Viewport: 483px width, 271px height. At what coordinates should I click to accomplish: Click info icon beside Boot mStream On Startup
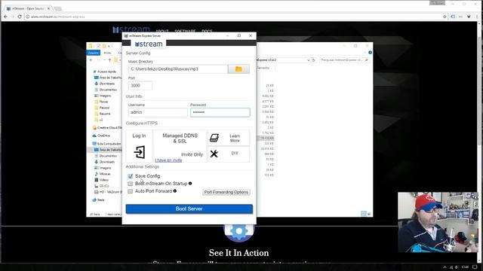tap(190, 184)
